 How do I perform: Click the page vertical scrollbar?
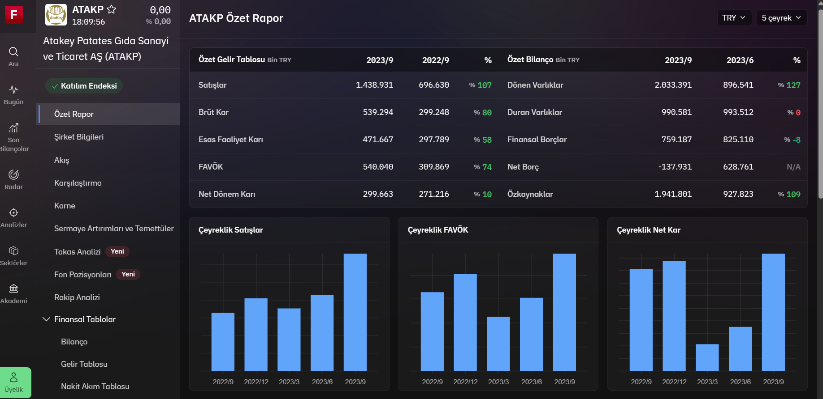[820, 104]
